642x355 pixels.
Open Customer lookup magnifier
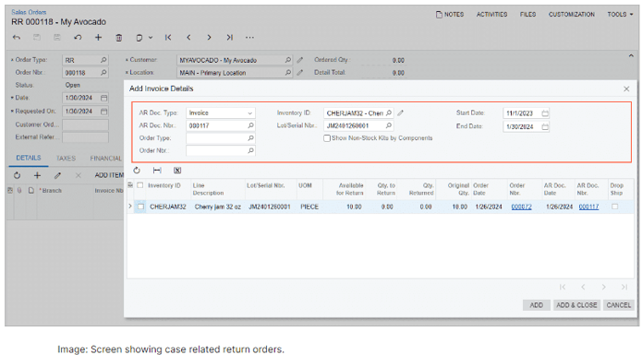pos(288,60)
